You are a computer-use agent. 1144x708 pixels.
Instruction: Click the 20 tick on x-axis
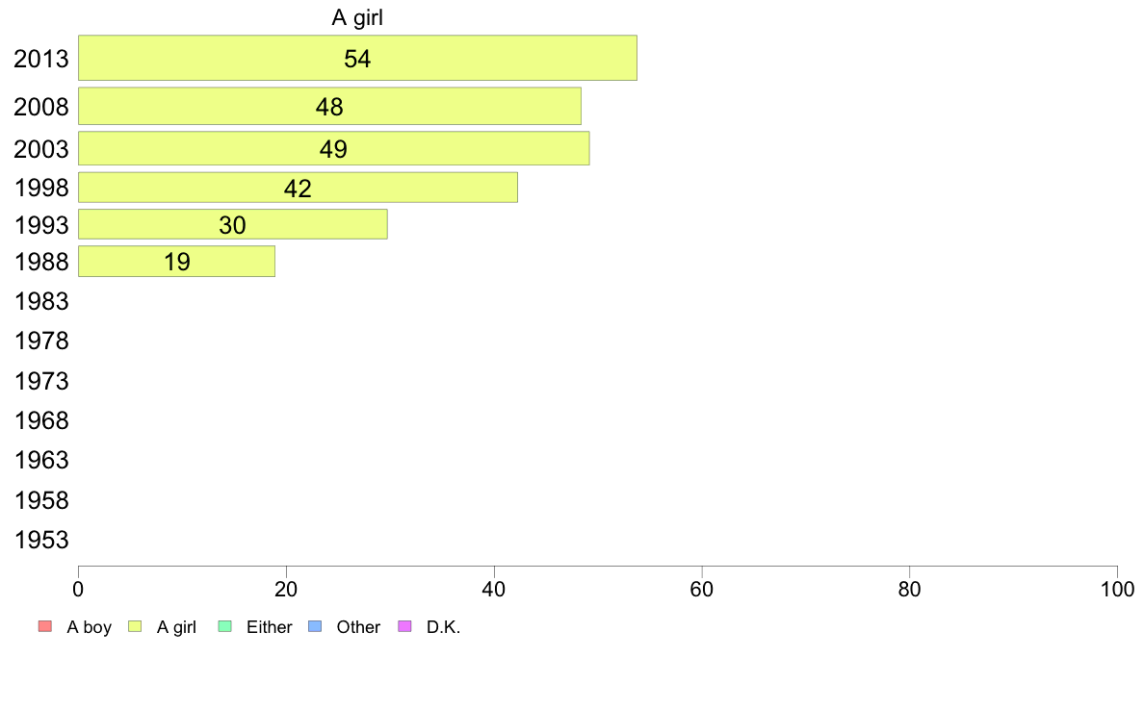point(286,589)
